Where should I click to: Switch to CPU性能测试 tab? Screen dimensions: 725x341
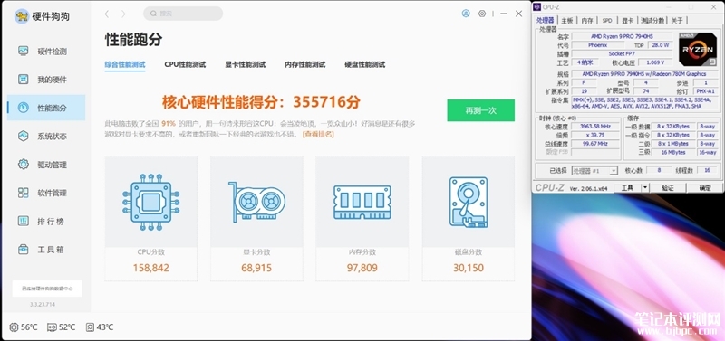click(185, 64)
